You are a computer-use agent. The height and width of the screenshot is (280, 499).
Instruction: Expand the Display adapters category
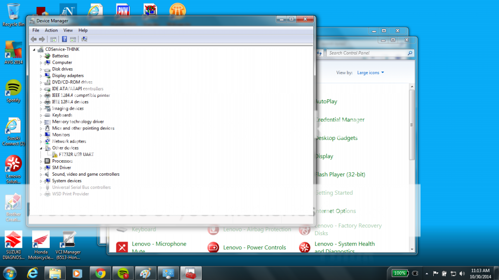tap(41, 76)
